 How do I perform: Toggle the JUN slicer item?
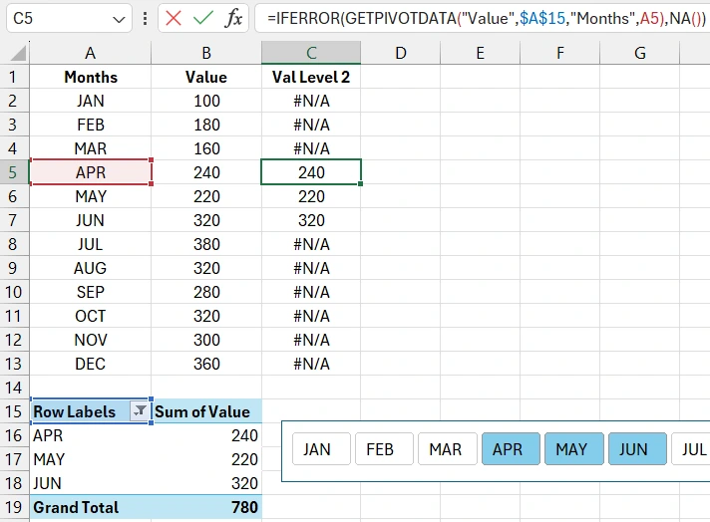[x=633, y=449]
